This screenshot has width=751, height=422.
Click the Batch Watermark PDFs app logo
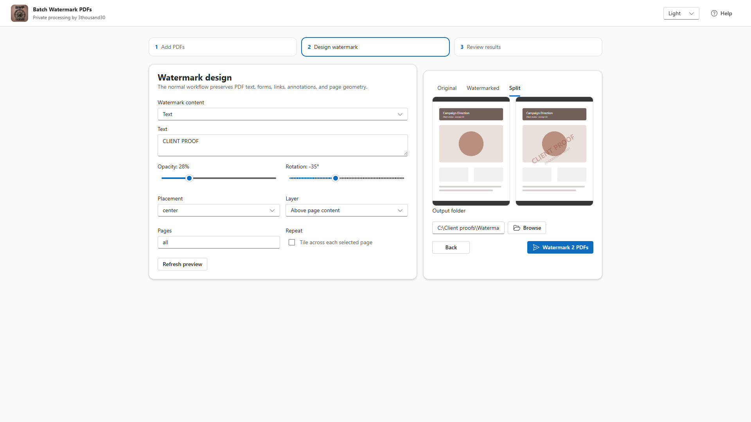[x=20, y=13]
